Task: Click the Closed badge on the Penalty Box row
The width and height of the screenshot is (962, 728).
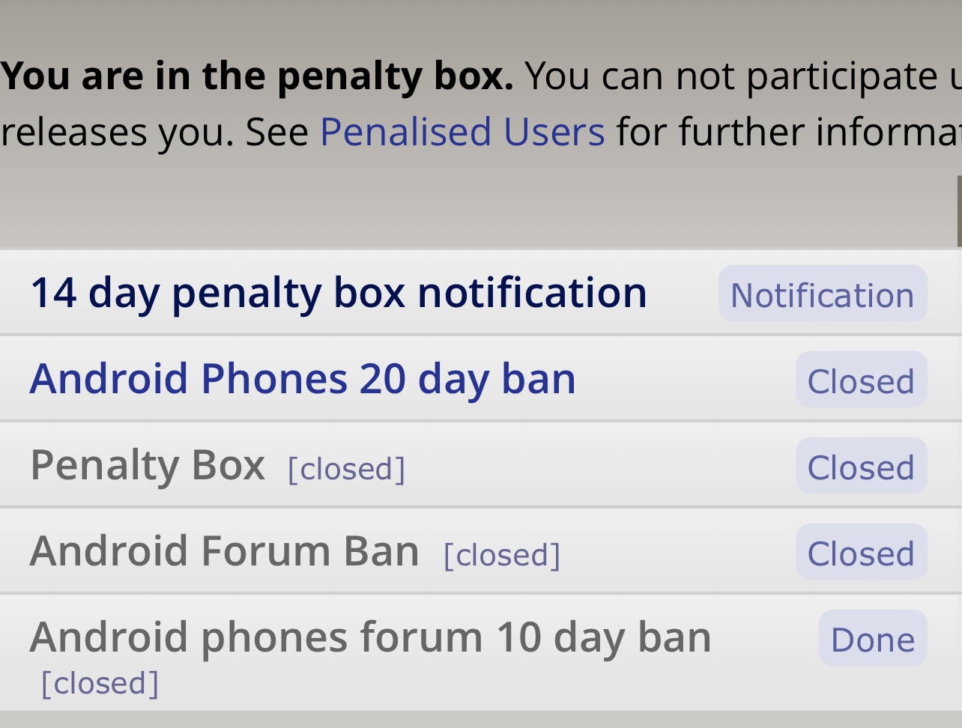Action: pyautogui.click(x=862, y=466)
